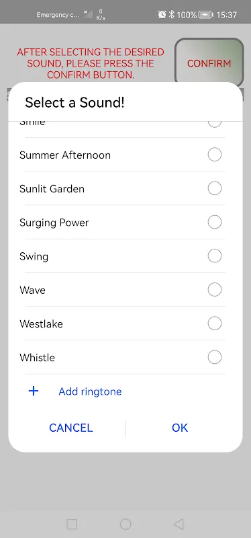251x538 pixels.
Task: Tap the plus icon beside Add ringtone
Action: click(33, 391)
